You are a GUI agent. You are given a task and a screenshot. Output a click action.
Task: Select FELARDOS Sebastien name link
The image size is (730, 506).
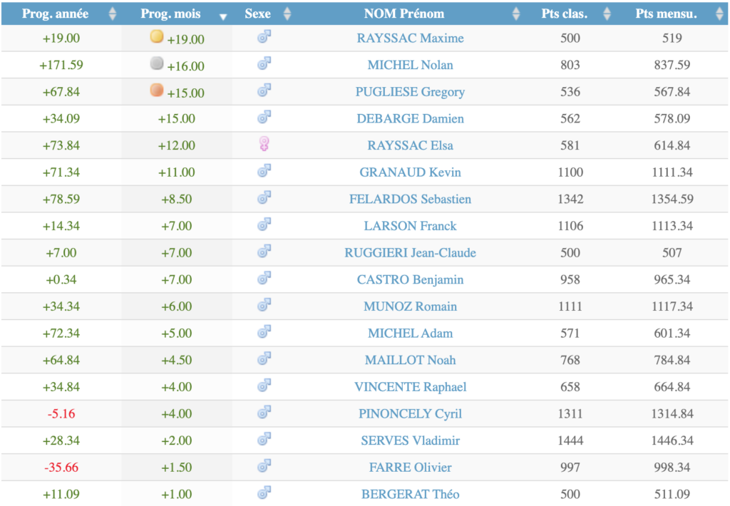coord(410,199)
